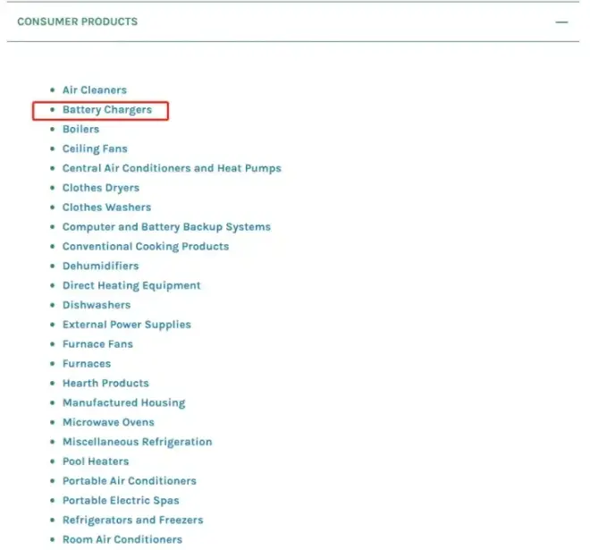Open the Air Cleaners link
This screenshot has width=590, height=550.
tap(94, 90)
